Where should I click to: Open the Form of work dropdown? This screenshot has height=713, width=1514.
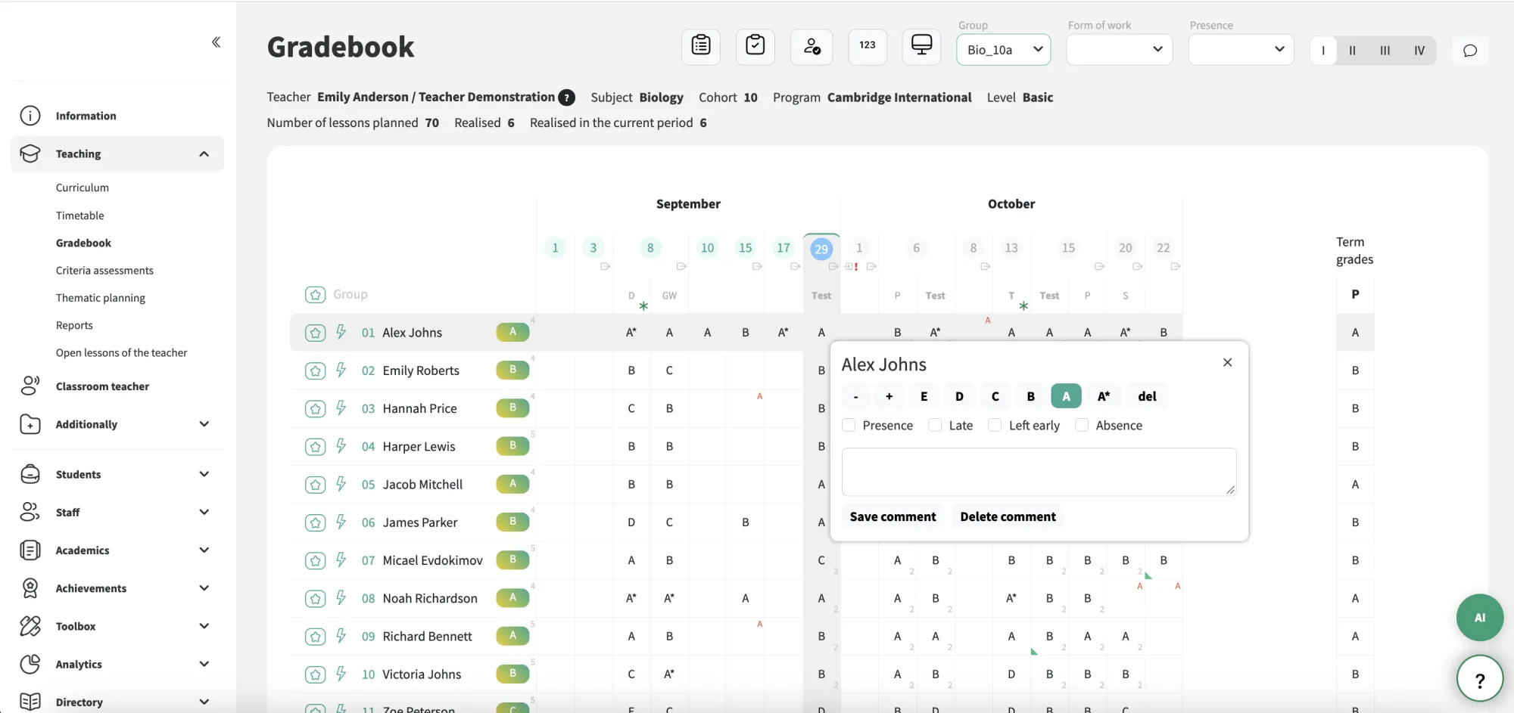1119,50
